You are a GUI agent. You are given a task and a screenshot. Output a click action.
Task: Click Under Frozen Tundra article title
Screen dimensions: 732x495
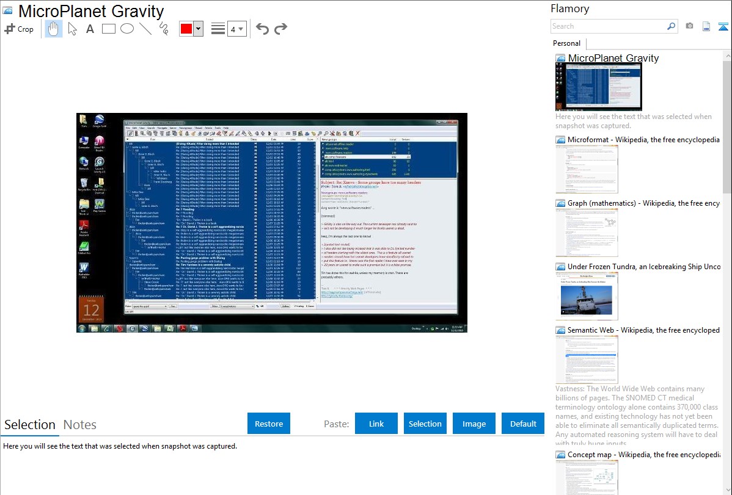[x=644, y=266]
